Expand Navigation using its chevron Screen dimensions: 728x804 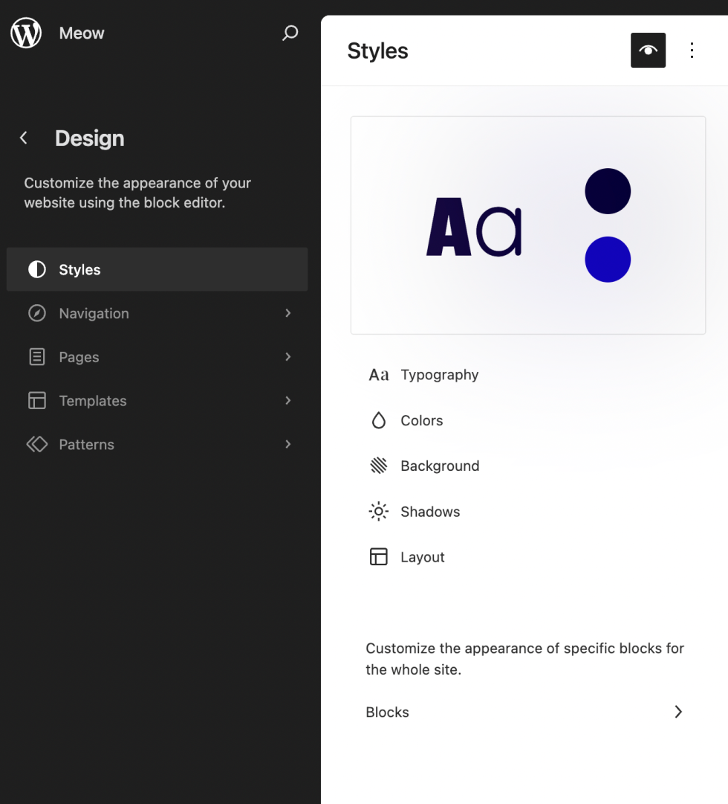[288, 313]
